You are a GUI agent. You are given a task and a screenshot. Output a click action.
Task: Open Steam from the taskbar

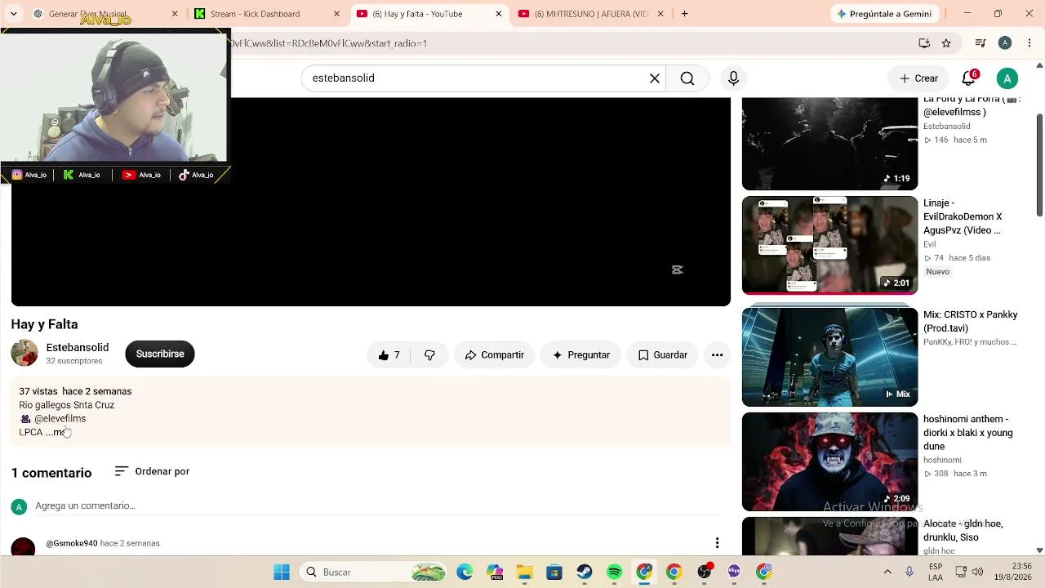point(585,572)
